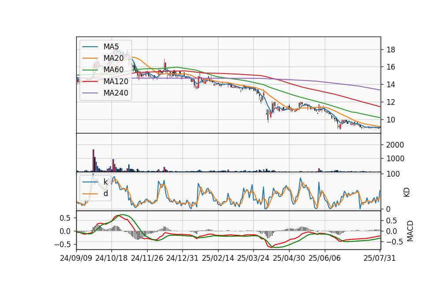Click the MACD vertical axis title
This screenshot has width=423, height=304.
tap(410, 231)
